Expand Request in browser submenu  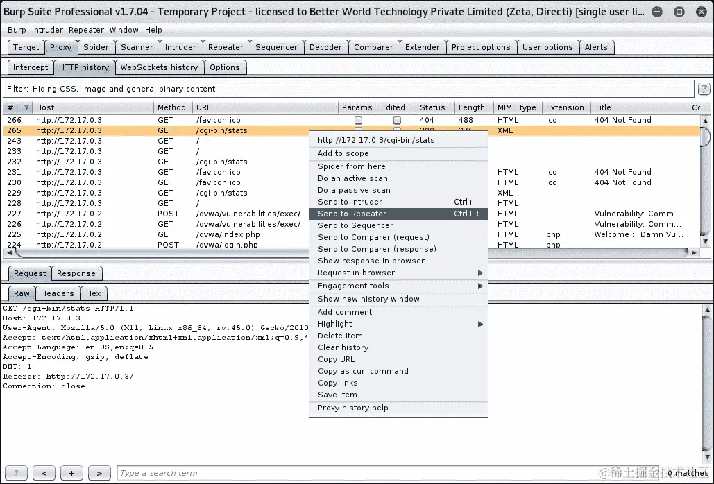480,273
